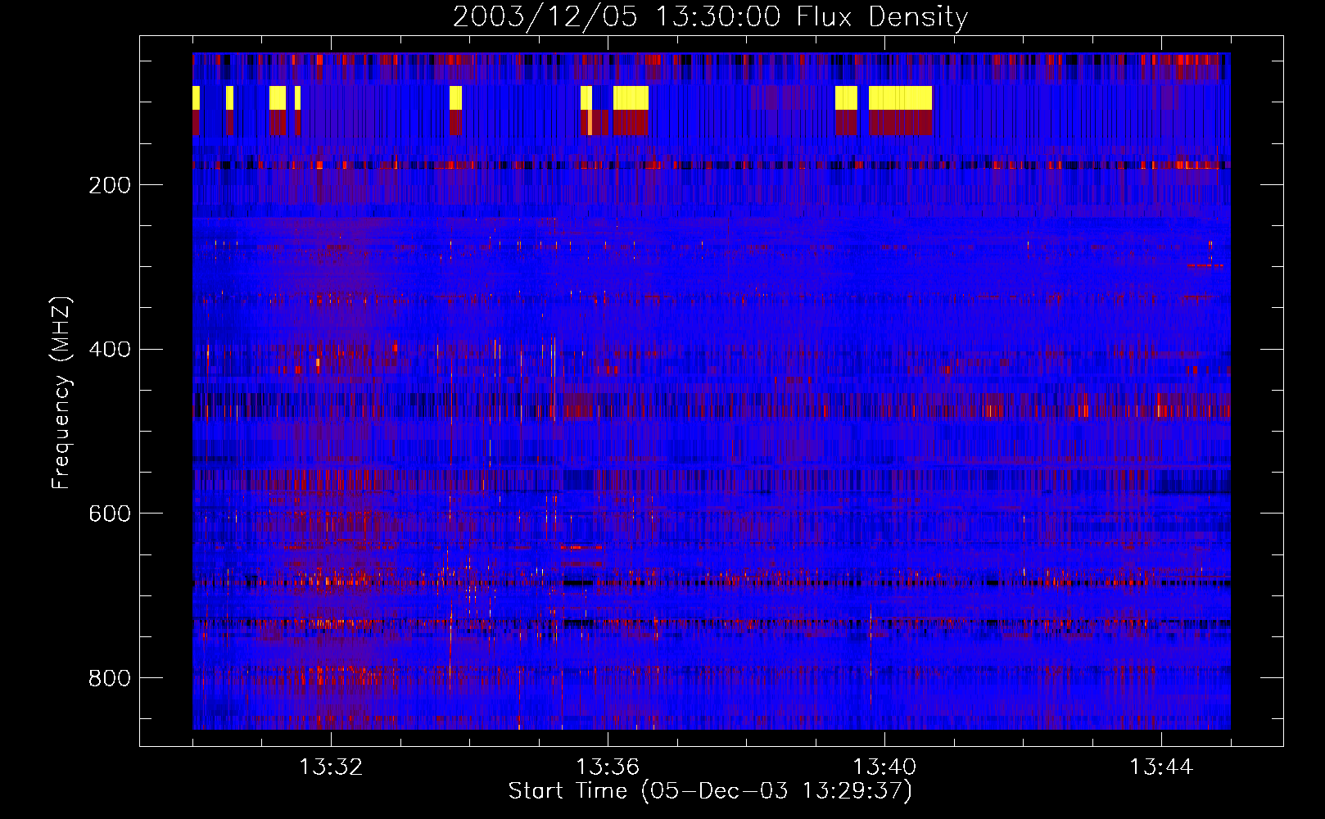Click the "Frequency (MHZ)" axis label
The height and width of the screenshot is (819, 1325).
[x=61, y=392]
